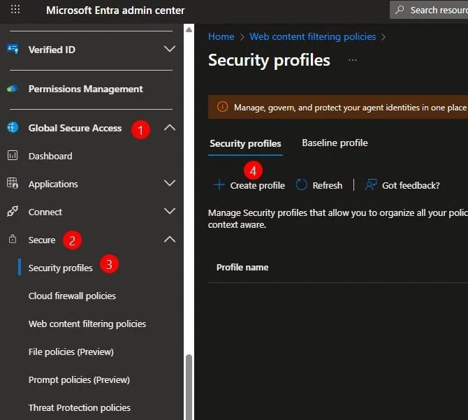The width and height of the screenshot is (468, 420).
Task: Click the search magnifier icon
Action: tap(400, 10)
